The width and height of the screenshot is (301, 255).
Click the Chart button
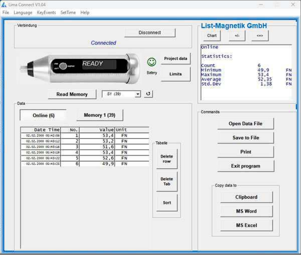pyautogui.click(x=212, y=35)
